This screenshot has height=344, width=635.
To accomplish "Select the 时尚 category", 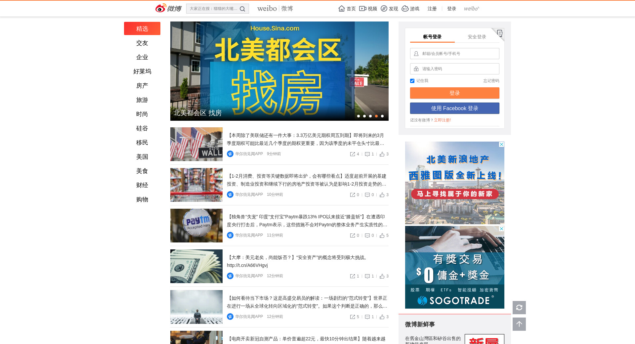I will (142, 114).
